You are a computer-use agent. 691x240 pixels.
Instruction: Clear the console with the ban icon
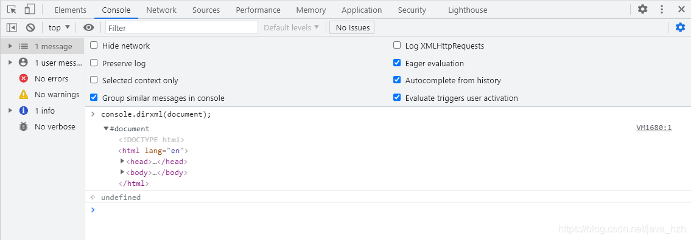tap(30, 28)
